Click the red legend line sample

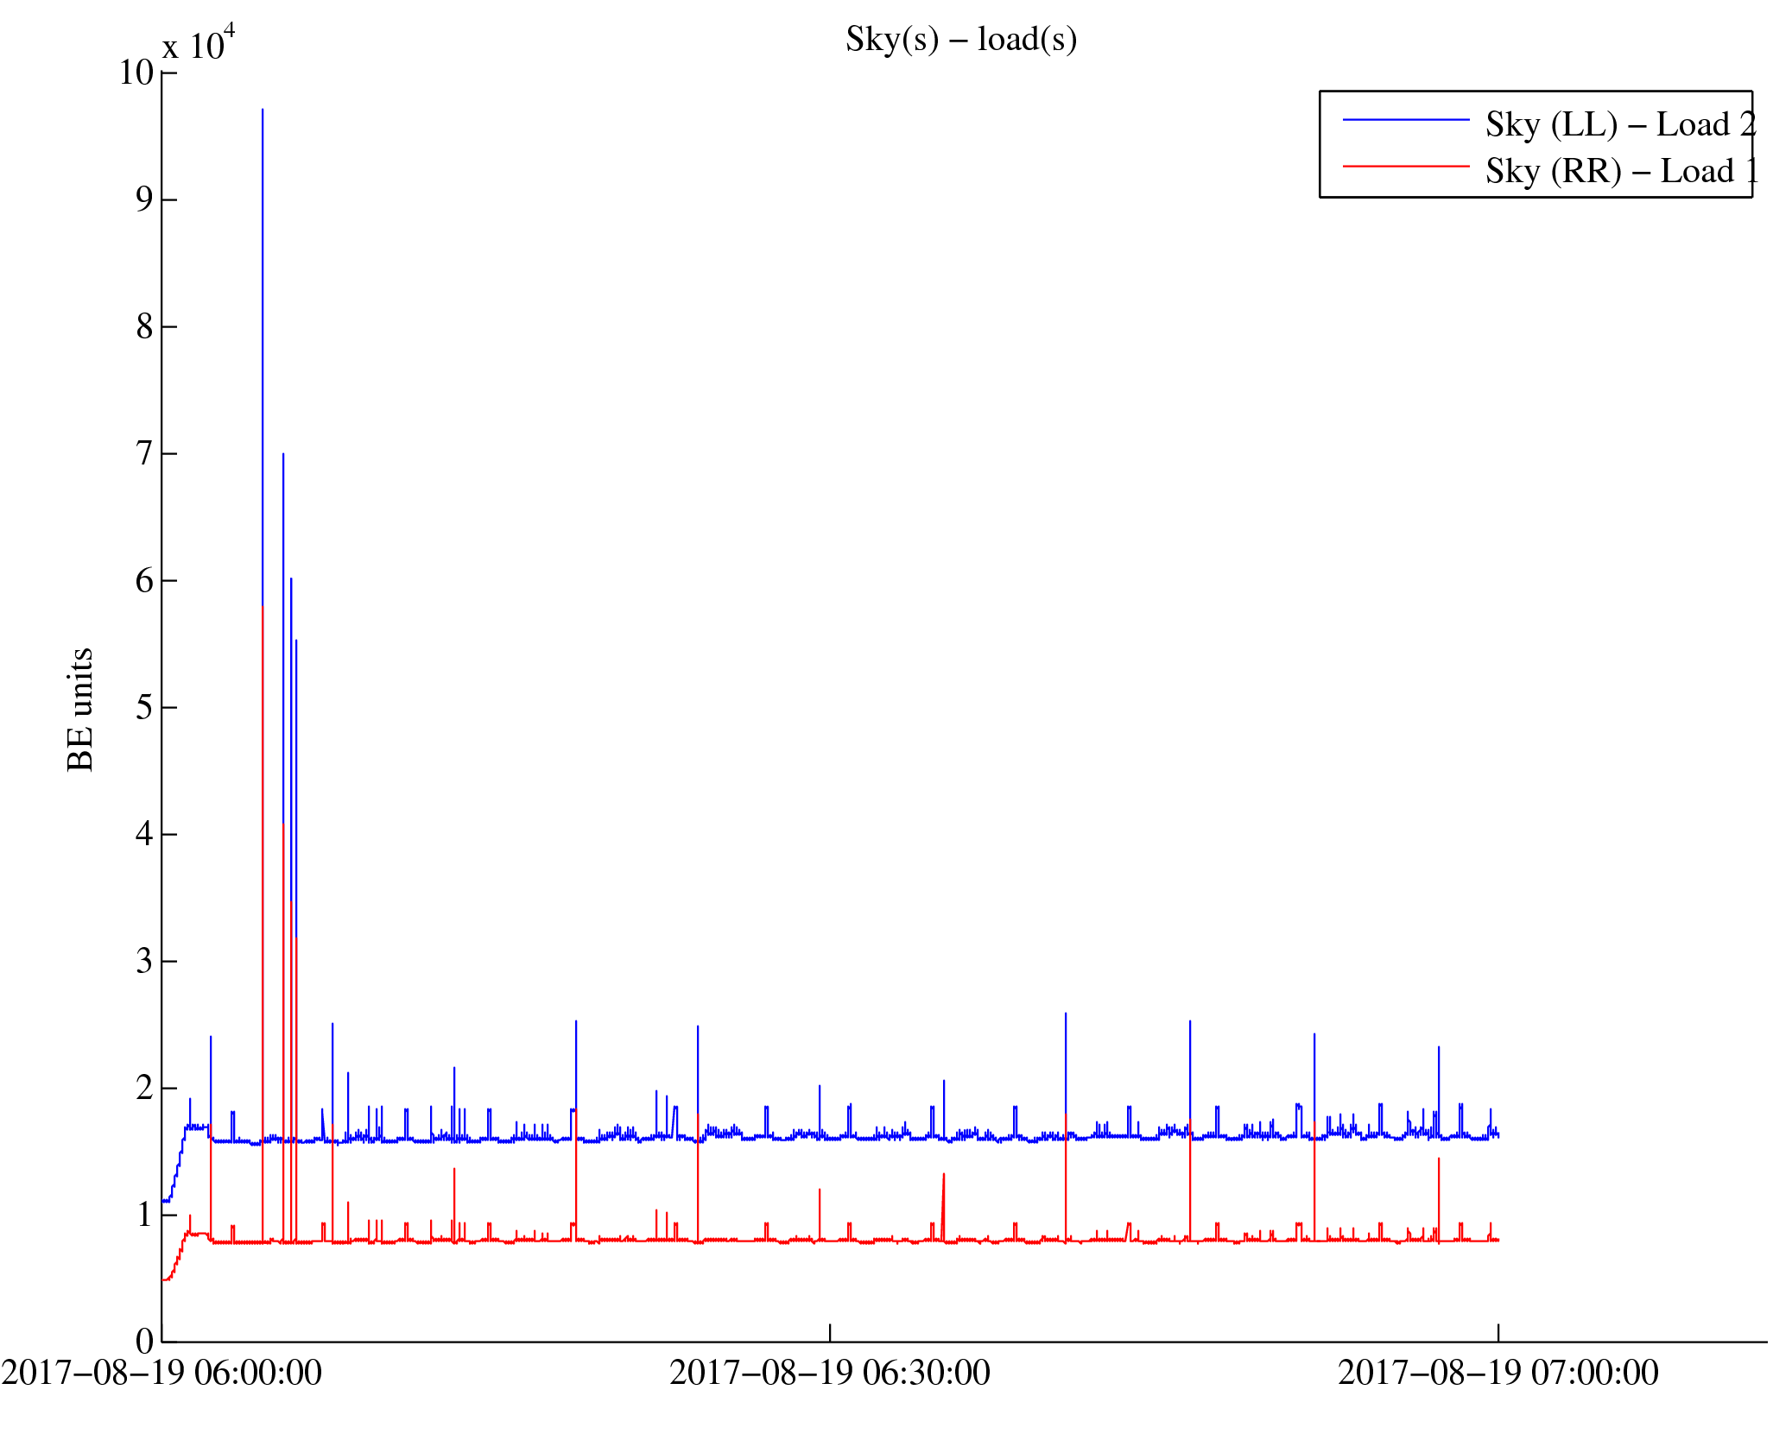1406,166
